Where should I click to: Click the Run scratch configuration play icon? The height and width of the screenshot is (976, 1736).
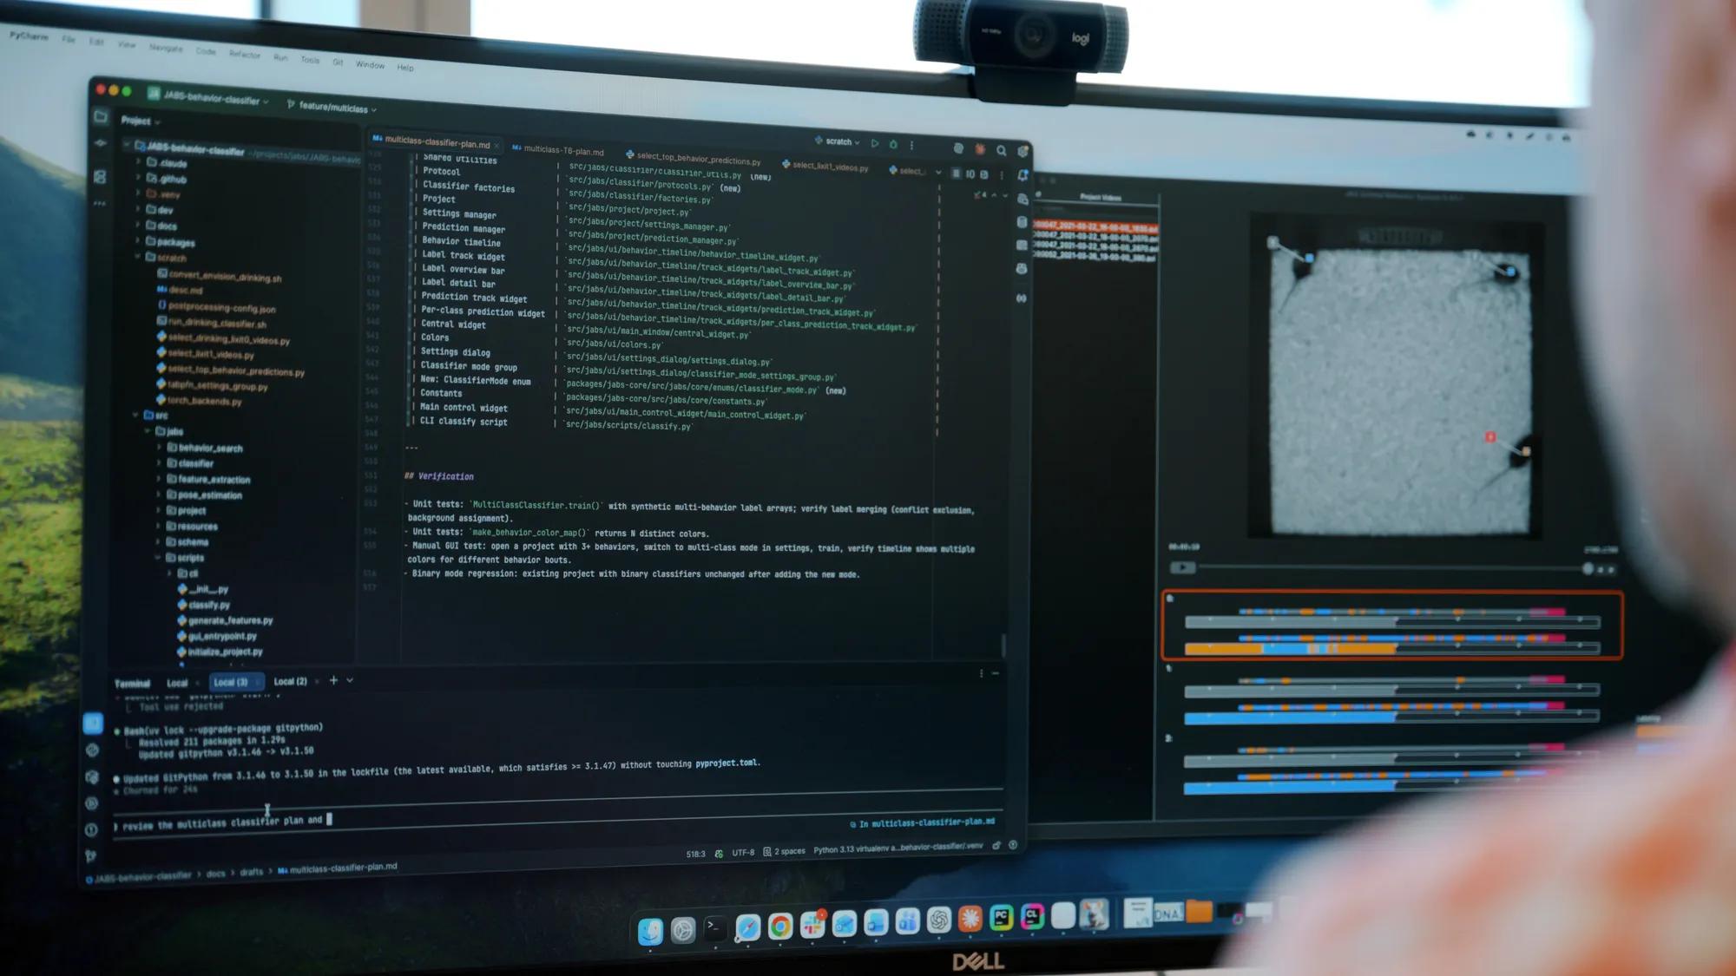pos(875,143)
